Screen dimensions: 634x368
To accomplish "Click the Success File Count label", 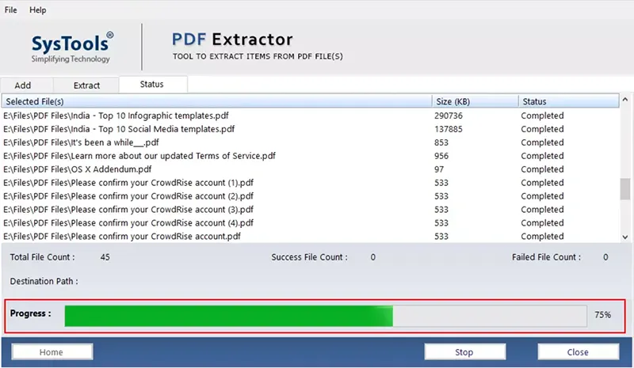I will (x=309, y=257).
